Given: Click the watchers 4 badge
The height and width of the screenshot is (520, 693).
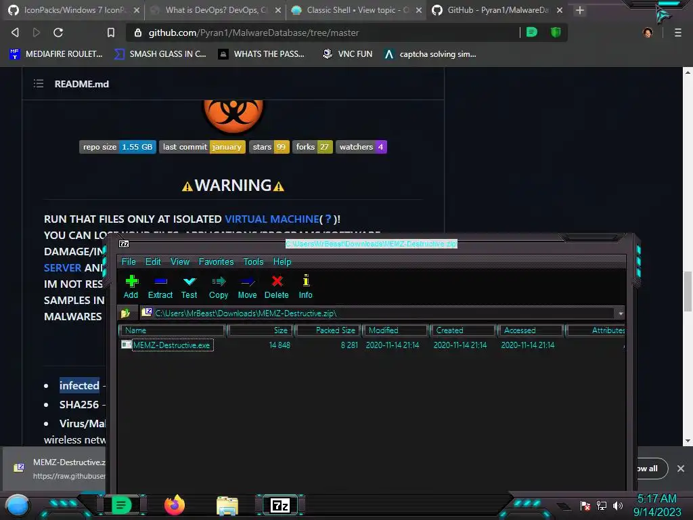Looking at the screenshot, I should pyautogui.click(x=361, y=147).
